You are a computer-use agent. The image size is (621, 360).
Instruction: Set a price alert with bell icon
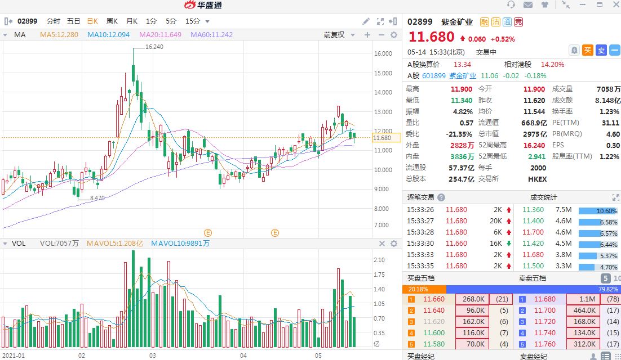(x=574, y=50)
